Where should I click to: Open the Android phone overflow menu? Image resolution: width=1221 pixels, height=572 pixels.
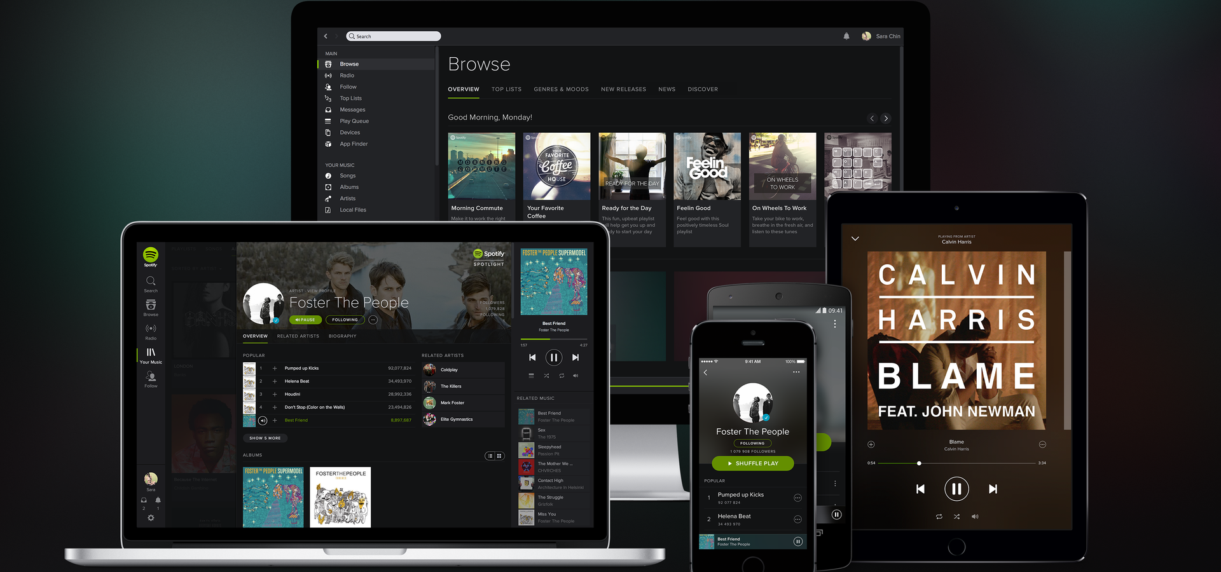pos(835,324)
